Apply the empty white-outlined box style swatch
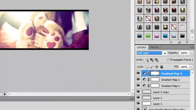Image resolution: width=196 pixels, height=110 pixels. [183, 27]
